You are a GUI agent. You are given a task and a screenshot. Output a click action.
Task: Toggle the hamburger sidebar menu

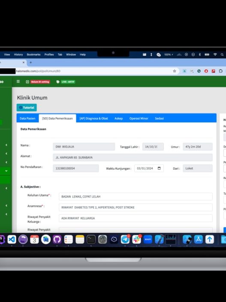18,82
